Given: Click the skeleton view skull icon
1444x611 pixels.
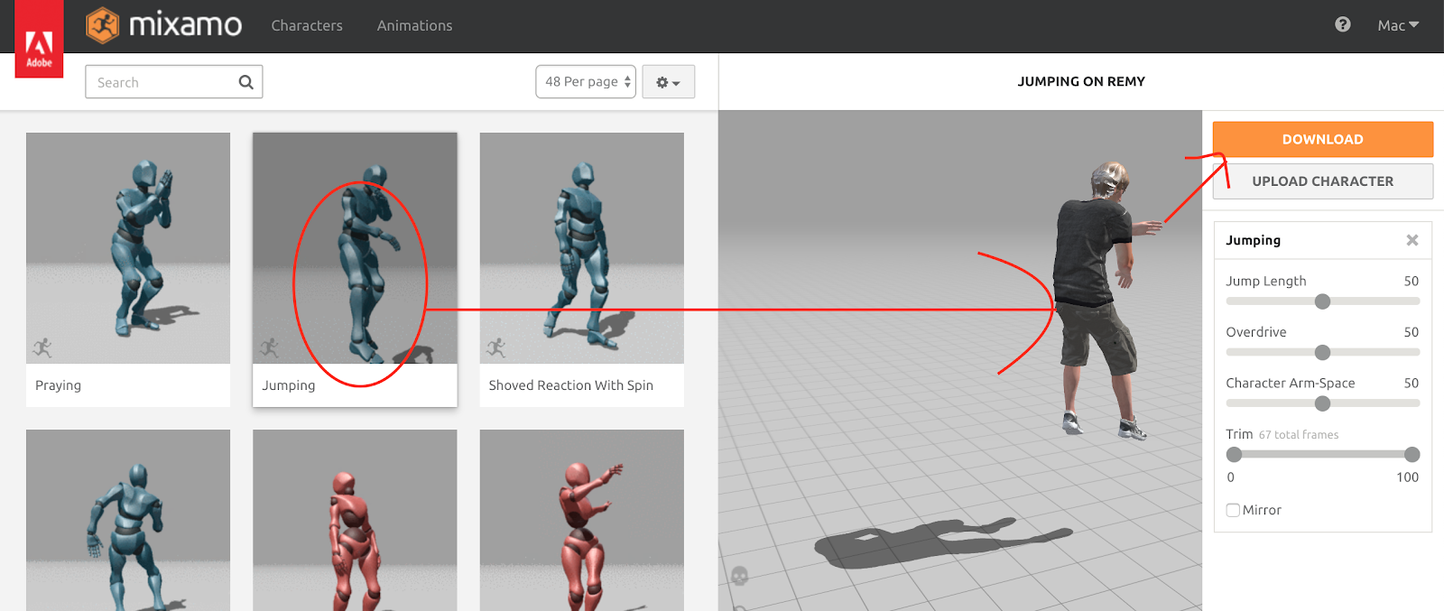Looking at the screenshot, I should point(740,575).
